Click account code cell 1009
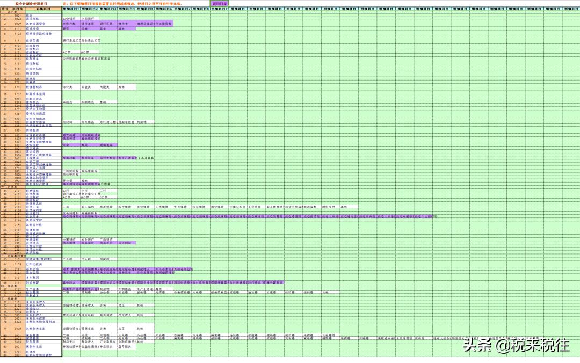 click(x=18, y=23)
